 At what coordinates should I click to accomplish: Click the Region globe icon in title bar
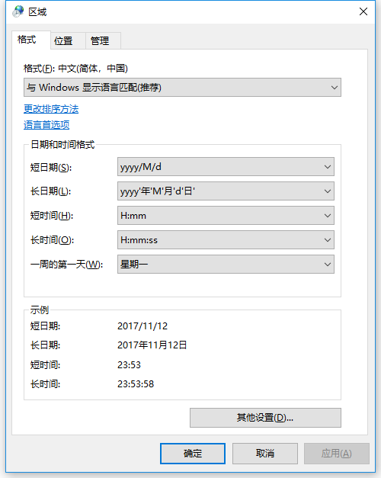pos(18,11)
